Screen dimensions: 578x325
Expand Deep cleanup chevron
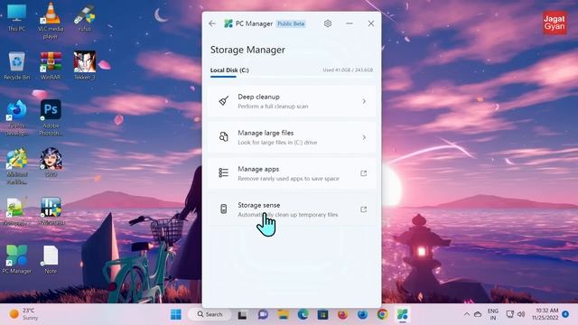click(364, 101)
